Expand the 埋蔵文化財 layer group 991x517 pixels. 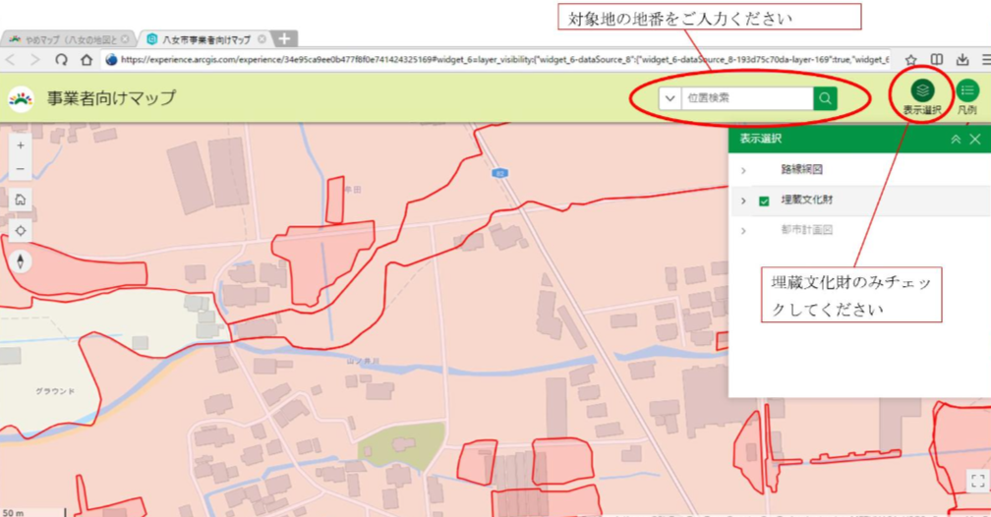tap(744, 201)
